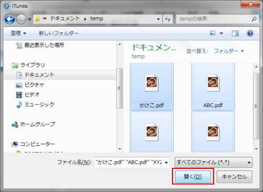Click the forward navigation arrow
The width and height of the screenshot is (263, 192).
(21, 19)
